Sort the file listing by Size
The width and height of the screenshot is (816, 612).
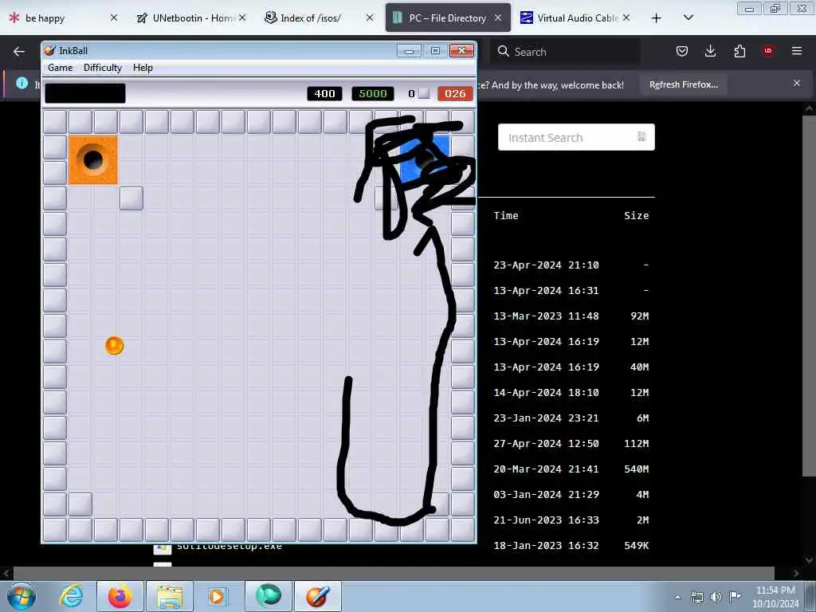tap(637, 215)
